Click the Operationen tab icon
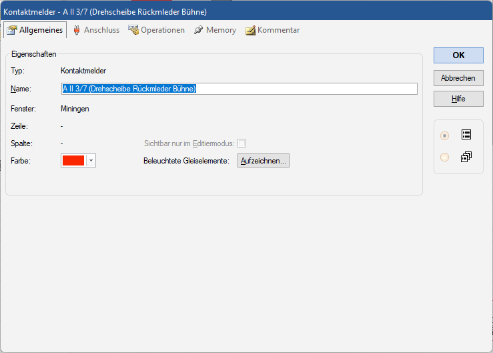The height and width of the screenshot is (353, 493). point(133,30)
